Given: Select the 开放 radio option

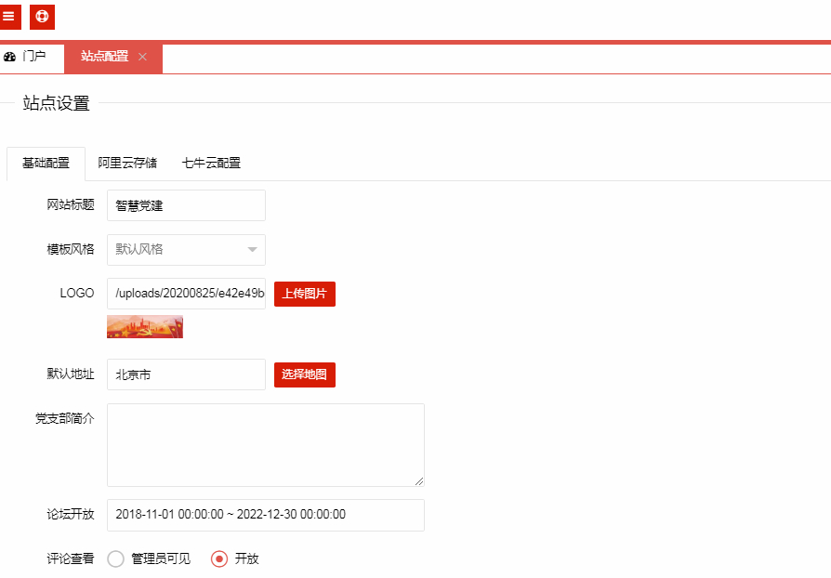Looking at the screenshot, I should [219, 559].
